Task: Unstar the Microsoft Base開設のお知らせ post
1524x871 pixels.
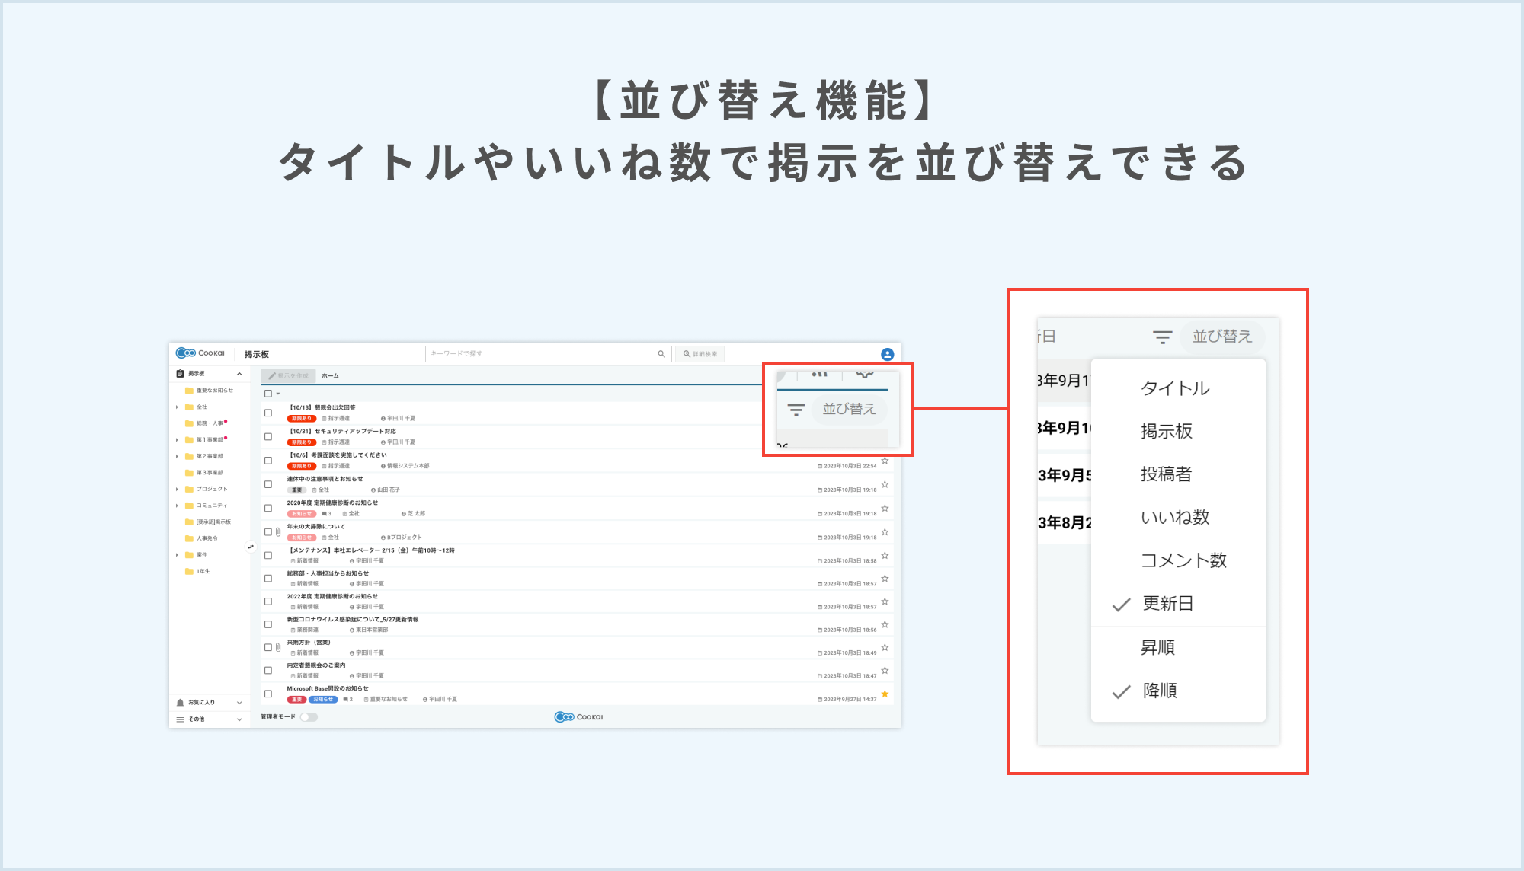Action: coord(885,694)
